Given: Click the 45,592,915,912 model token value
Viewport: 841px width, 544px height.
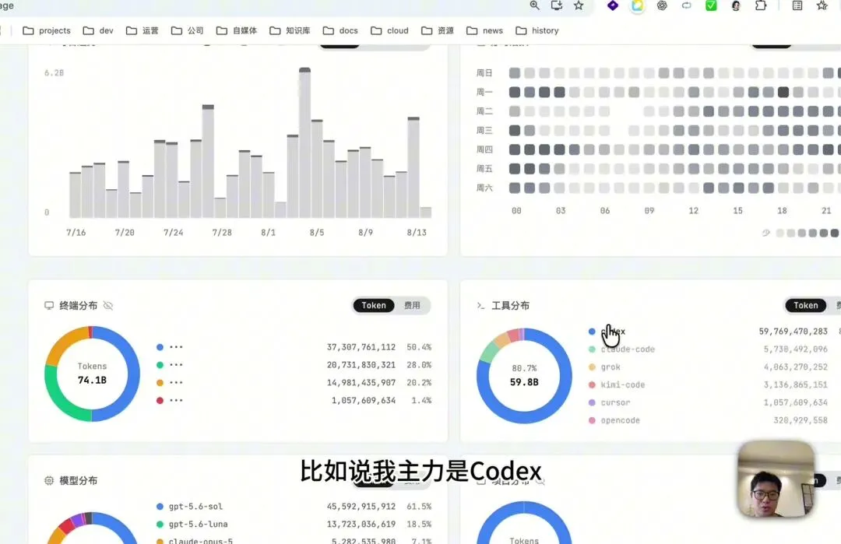Looking at the screenshot, I should pyautogui.click(x=361, y=506).
